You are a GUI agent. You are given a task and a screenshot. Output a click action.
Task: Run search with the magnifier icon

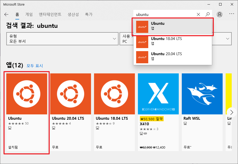tap(207, 14)
